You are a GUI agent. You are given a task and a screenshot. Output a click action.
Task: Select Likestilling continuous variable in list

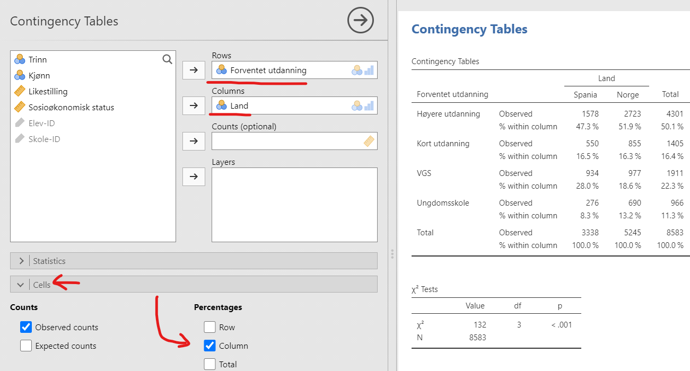48,92
